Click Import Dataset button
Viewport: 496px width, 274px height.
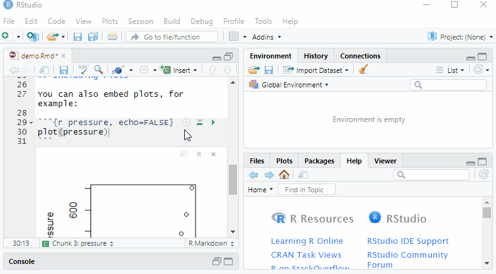tap(316, 70)
